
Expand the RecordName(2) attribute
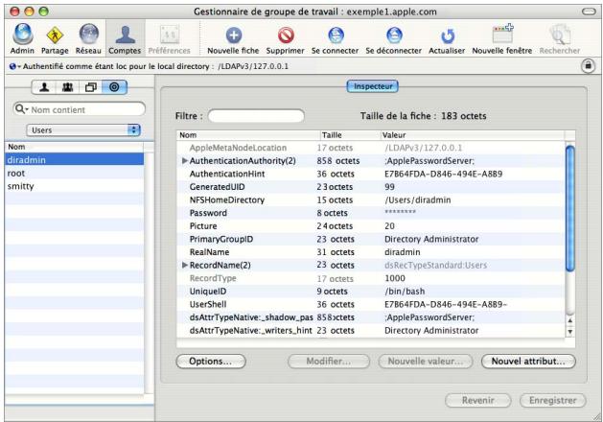pos(185,265)
